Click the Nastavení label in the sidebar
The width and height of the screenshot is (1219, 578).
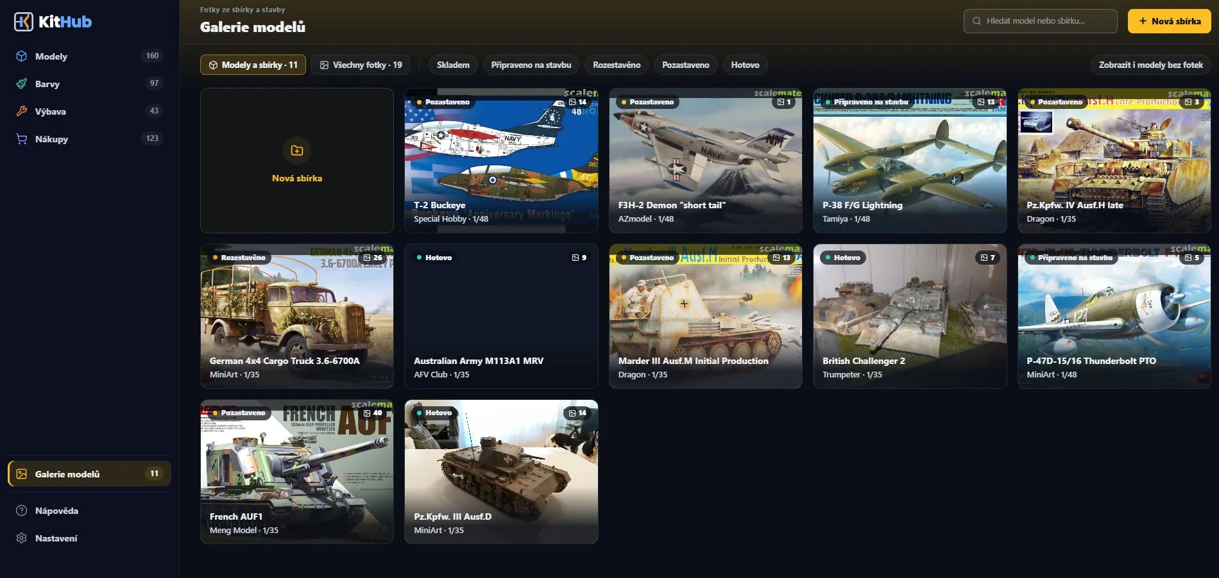click(x=56, y=538)
